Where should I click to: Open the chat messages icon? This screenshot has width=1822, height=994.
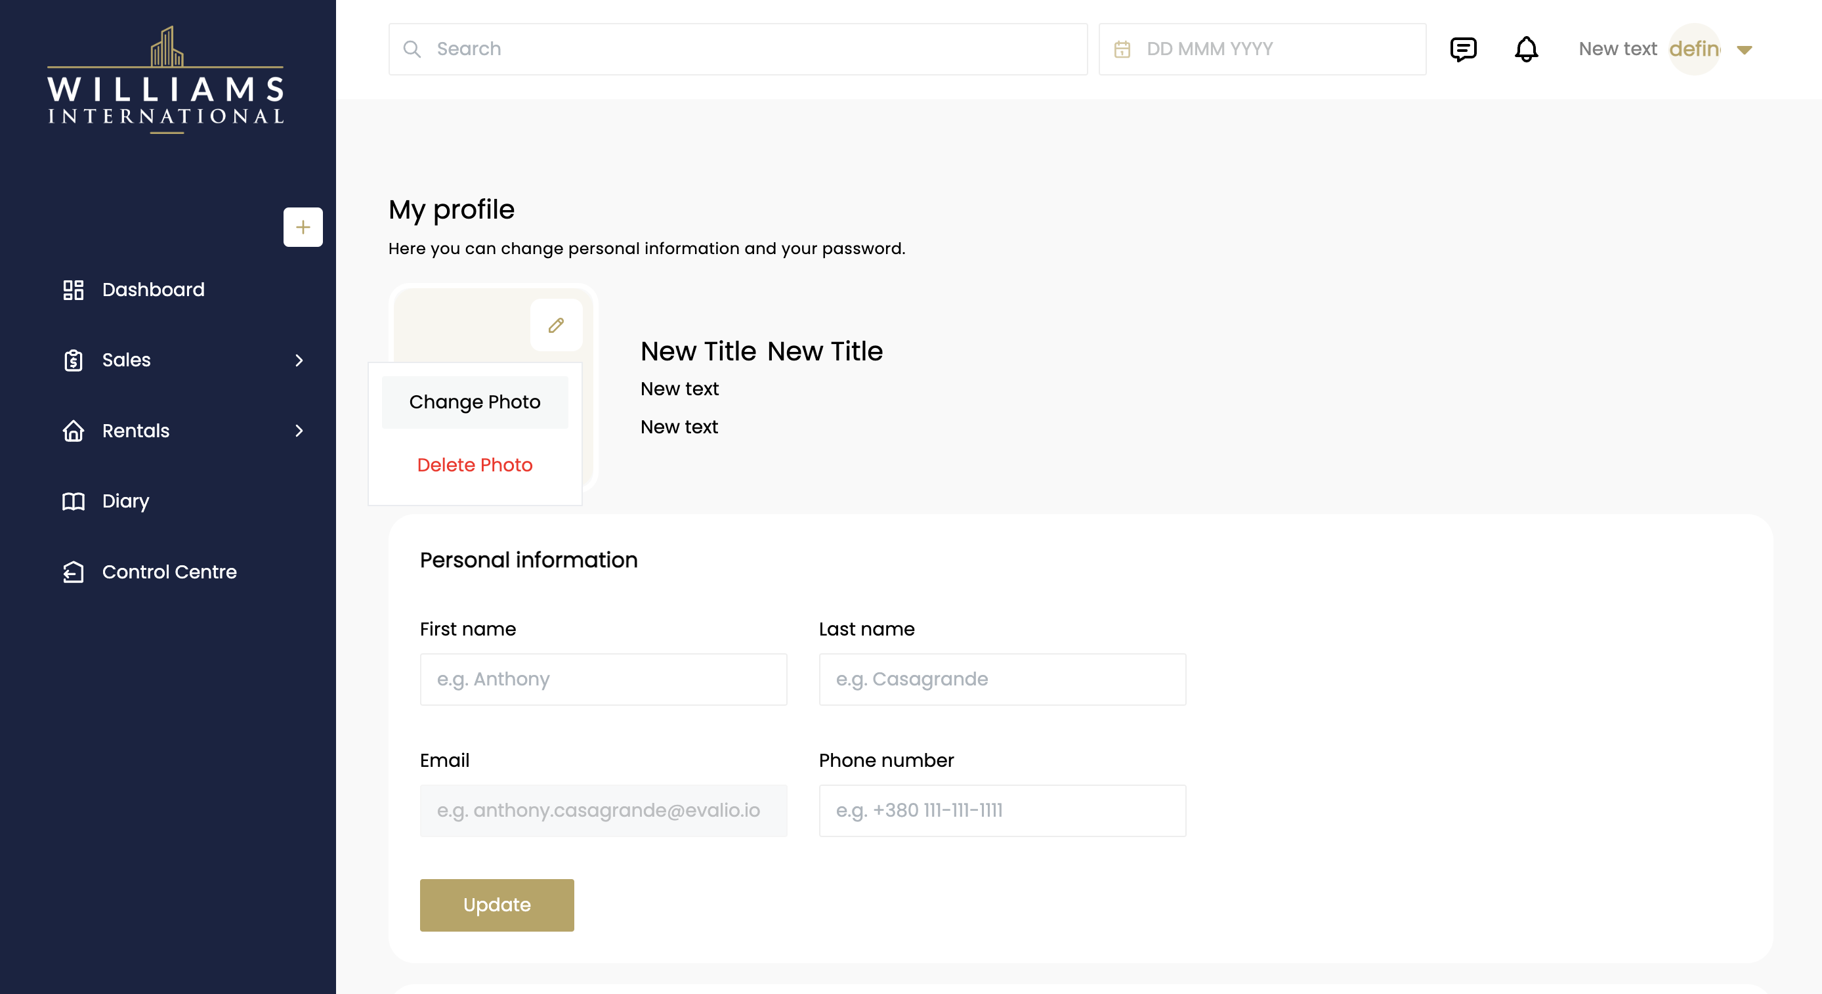click(x=1463, y=49)
